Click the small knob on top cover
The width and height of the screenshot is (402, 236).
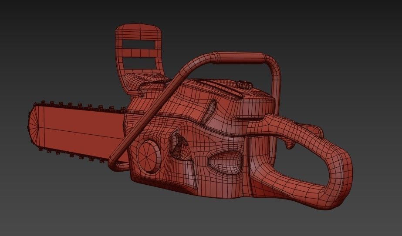(245, 84)
